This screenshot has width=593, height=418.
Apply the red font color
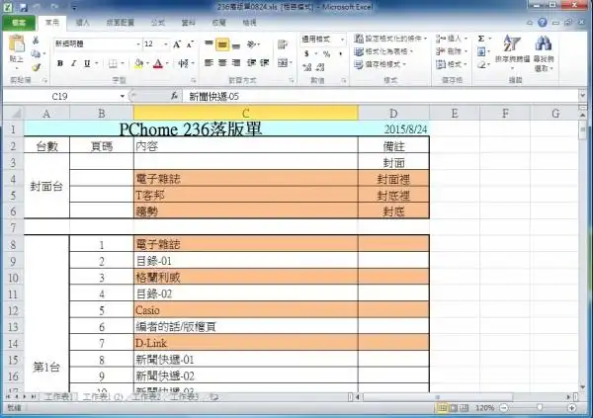click(x=158, y=63)
